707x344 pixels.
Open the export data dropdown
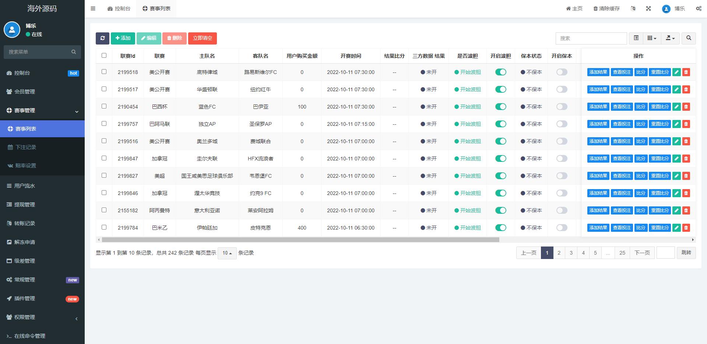(670, 38)
